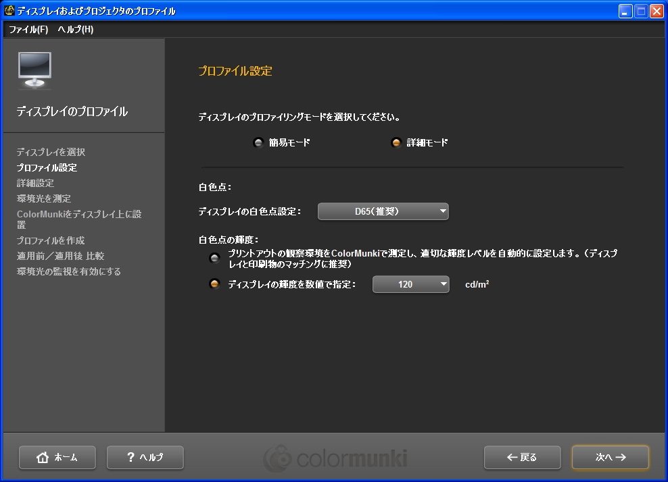Click the プロファイル設定 orange page title
This screenshot has height=482, width=668.
pos(235,71)
